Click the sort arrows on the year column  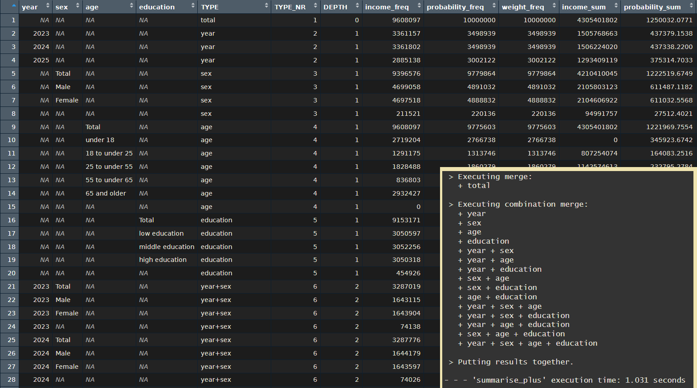[x=48, y=6]
